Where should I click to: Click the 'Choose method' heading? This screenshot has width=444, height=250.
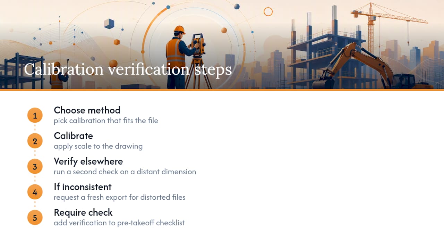click(87, 110)
